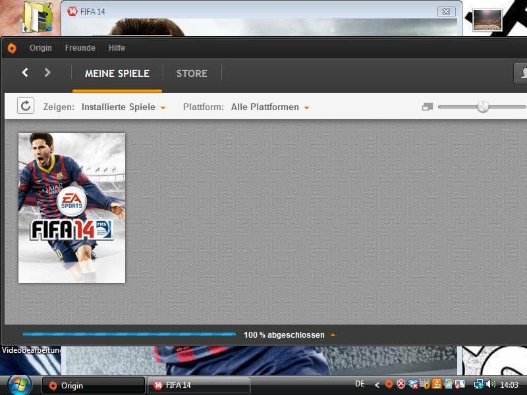Click the Origin logo in the menu bar

coord(12,48)
